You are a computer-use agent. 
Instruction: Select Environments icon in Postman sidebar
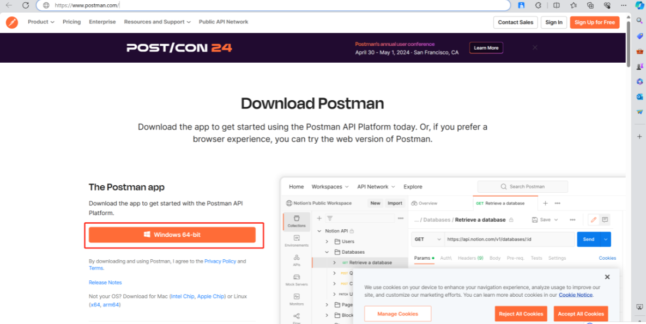click(297, 241)
